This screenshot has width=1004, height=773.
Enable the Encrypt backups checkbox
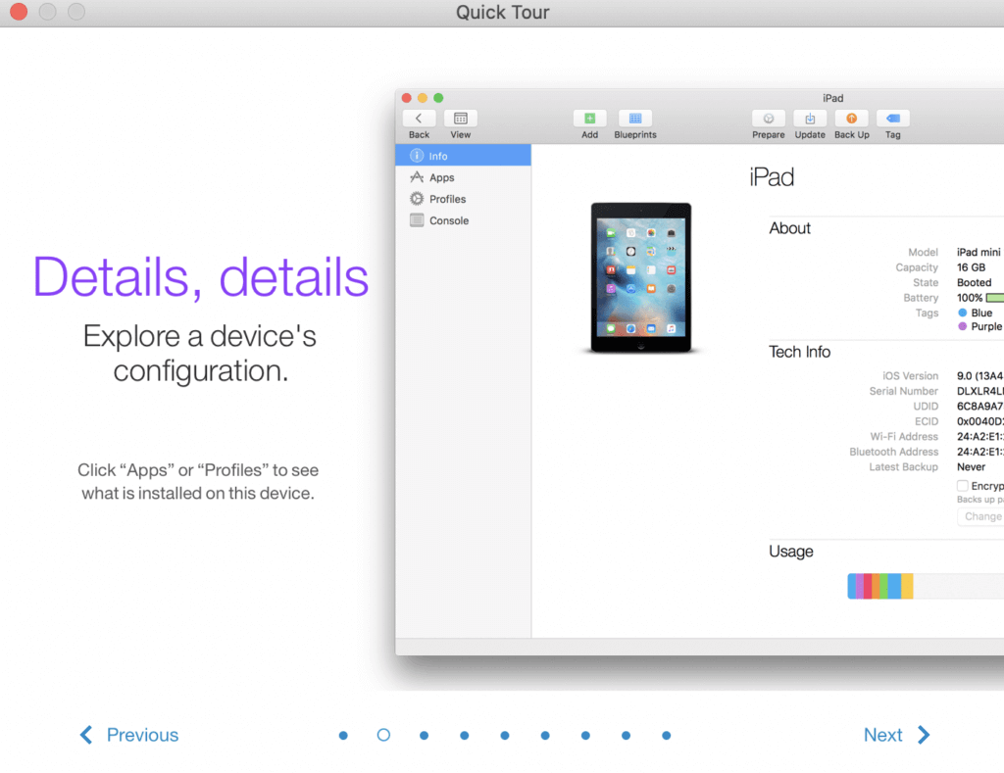pos(965,485)
